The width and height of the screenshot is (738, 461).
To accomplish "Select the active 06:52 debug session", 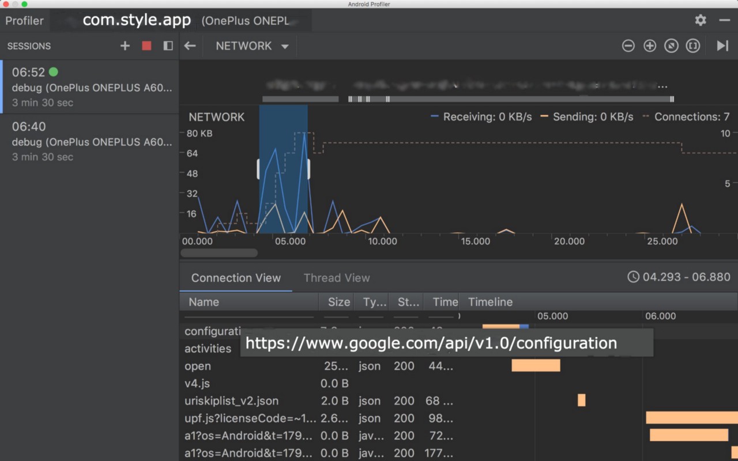I will point(89,86).
